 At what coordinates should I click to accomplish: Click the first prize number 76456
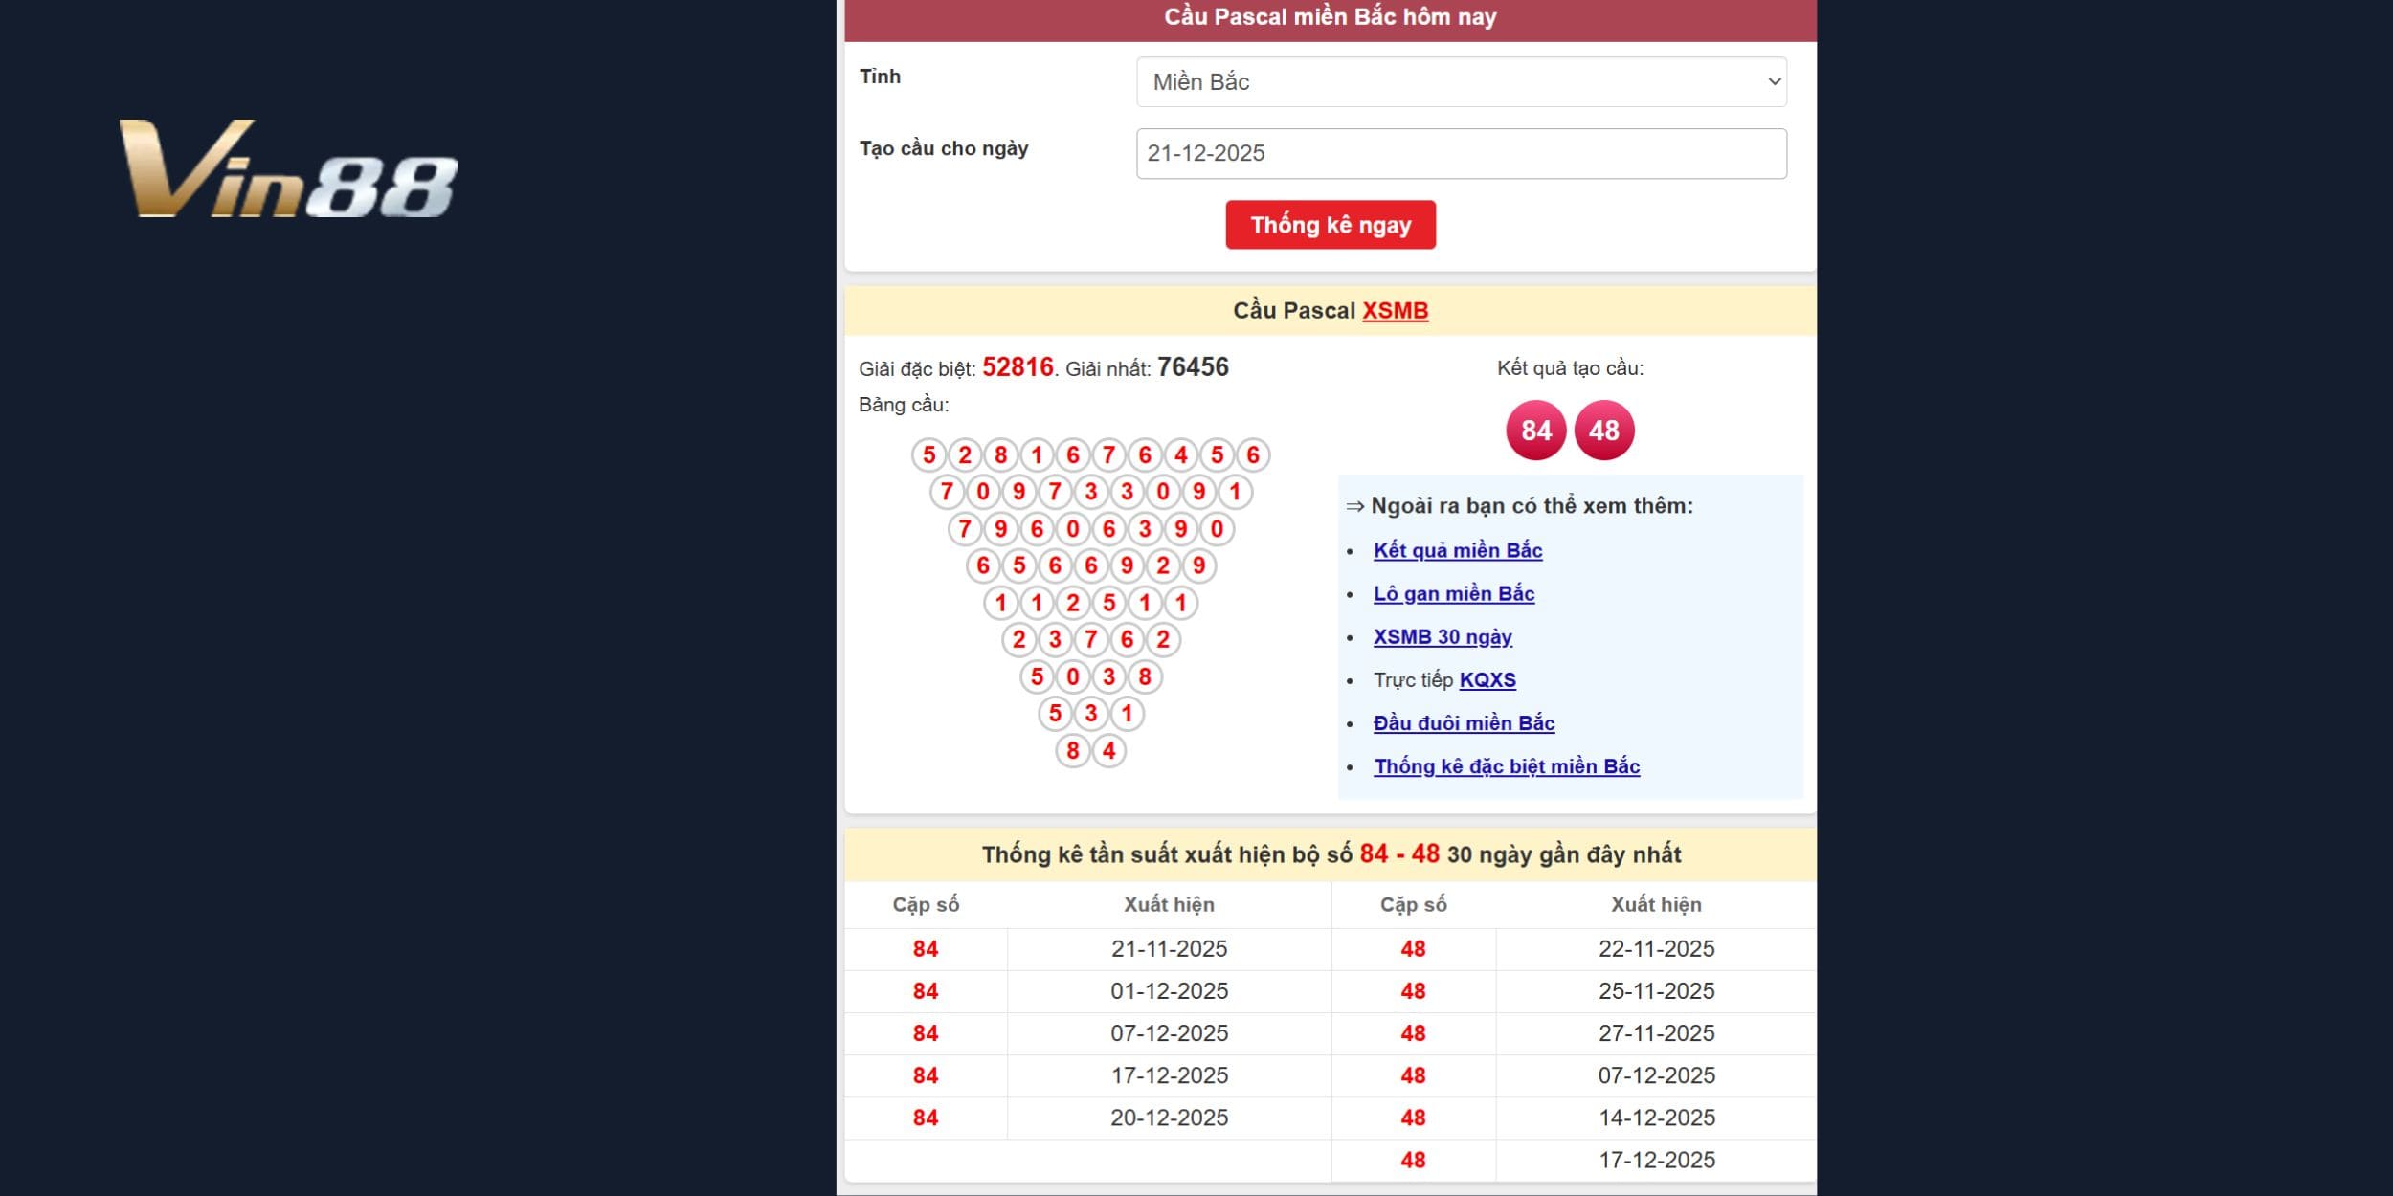pyautogui.click(x=1193, y=367)
